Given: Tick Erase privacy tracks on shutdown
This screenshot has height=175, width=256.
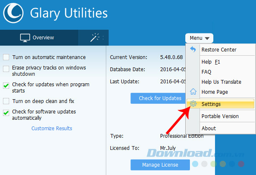Looking at the screenshot, I should pyautogui.click(x=6, y=68).
